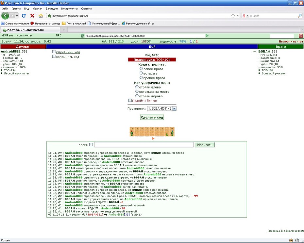The height and width of the screenshot is (243, 304).
Task: Click the left soldier on the battlefield map
Action: click(x=132, y=133)
